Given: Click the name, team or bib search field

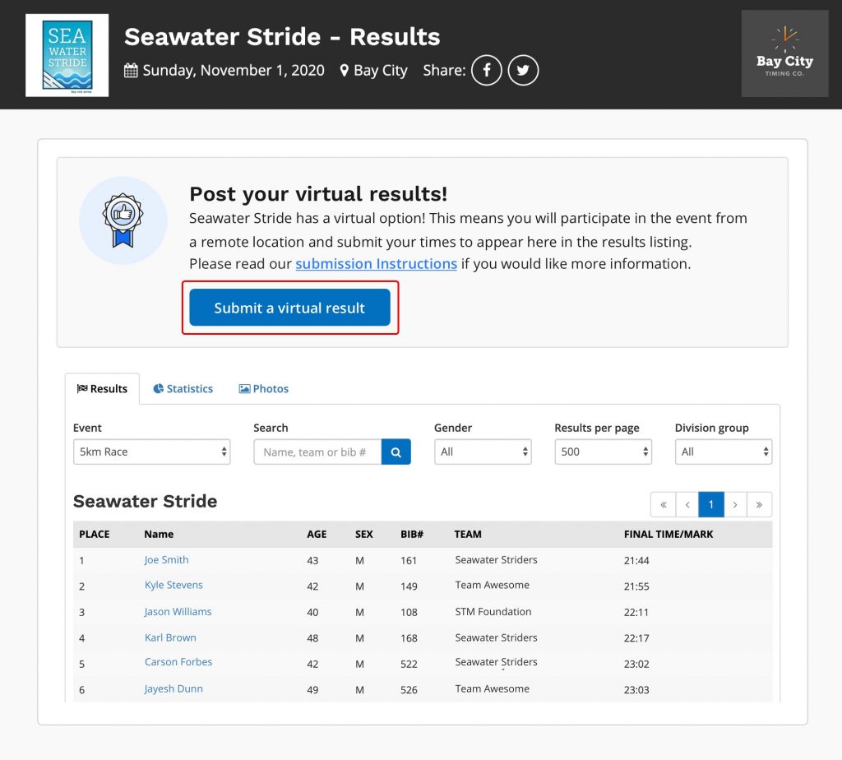Looking at the screenshot, I should pos(317,452).
